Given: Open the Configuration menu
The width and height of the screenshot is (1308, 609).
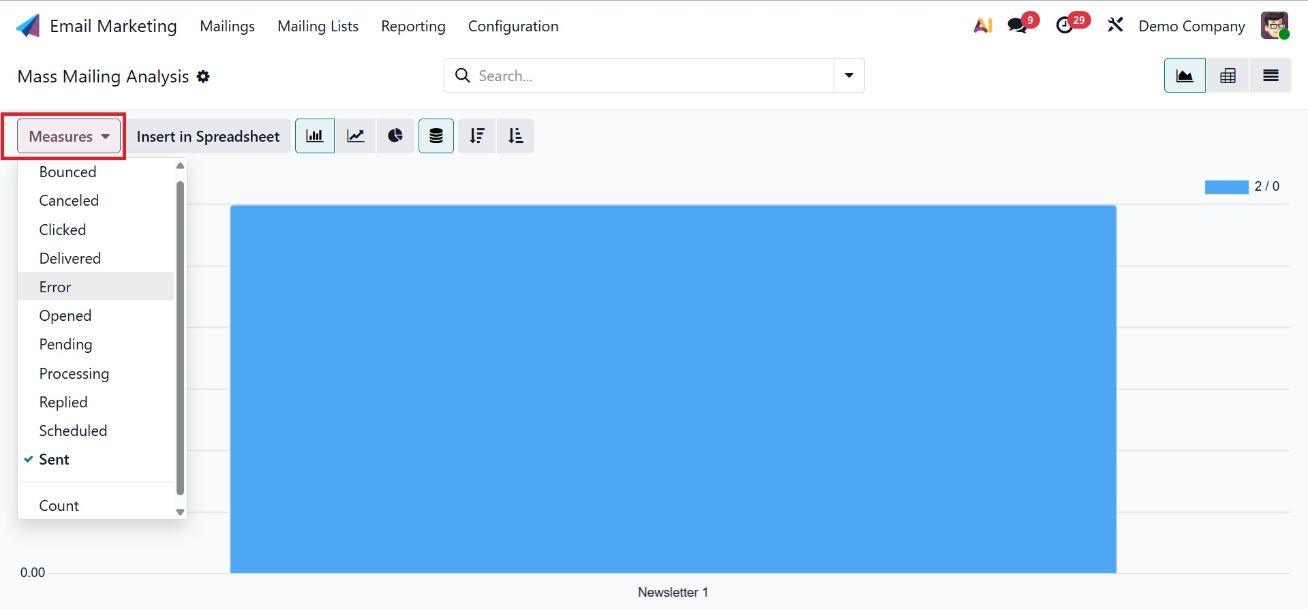Looking at the screenshot, I should pyautogui.click(x=513, y=26).
